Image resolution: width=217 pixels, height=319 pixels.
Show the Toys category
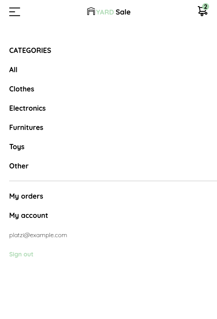17,147
